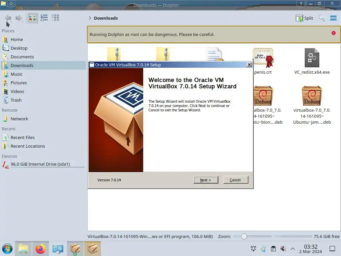Close the VirtualBox Setup dialog with X
This screenshot has width=341, height=256.
click(x=249, y=65)
